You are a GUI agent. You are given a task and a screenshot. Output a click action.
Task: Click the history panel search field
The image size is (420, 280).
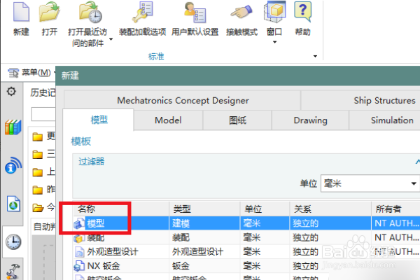[x=43, y=114]
